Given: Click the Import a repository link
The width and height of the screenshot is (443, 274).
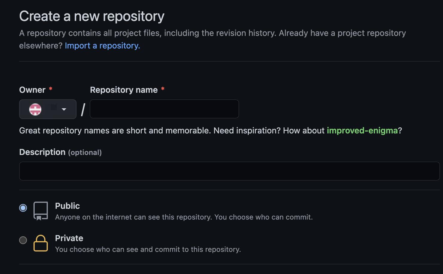Looking at the screenshot, I should pyautogui.click(x=102, y=45).
